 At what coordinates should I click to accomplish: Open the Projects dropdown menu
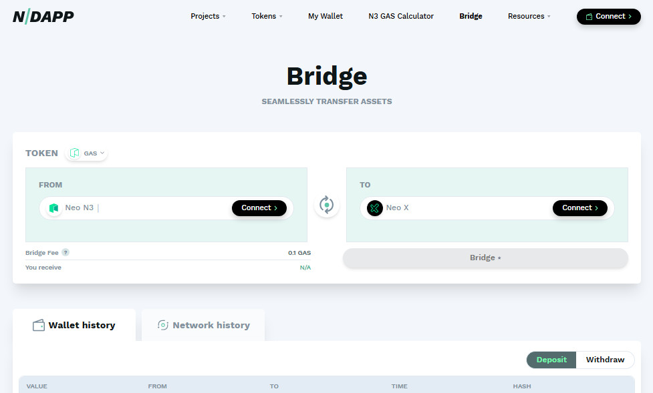pos(208,16)
